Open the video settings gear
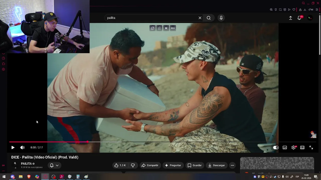Image resolution: width=321 pixels, height=180 pixels. 293,147
